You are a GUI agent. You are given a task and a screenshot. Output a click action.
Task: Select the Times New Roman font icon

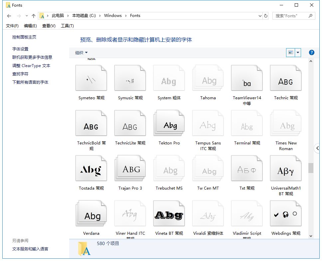click(286, 123)
